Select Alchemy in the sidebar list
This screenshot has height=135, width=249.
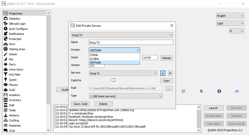click(14, 115)
